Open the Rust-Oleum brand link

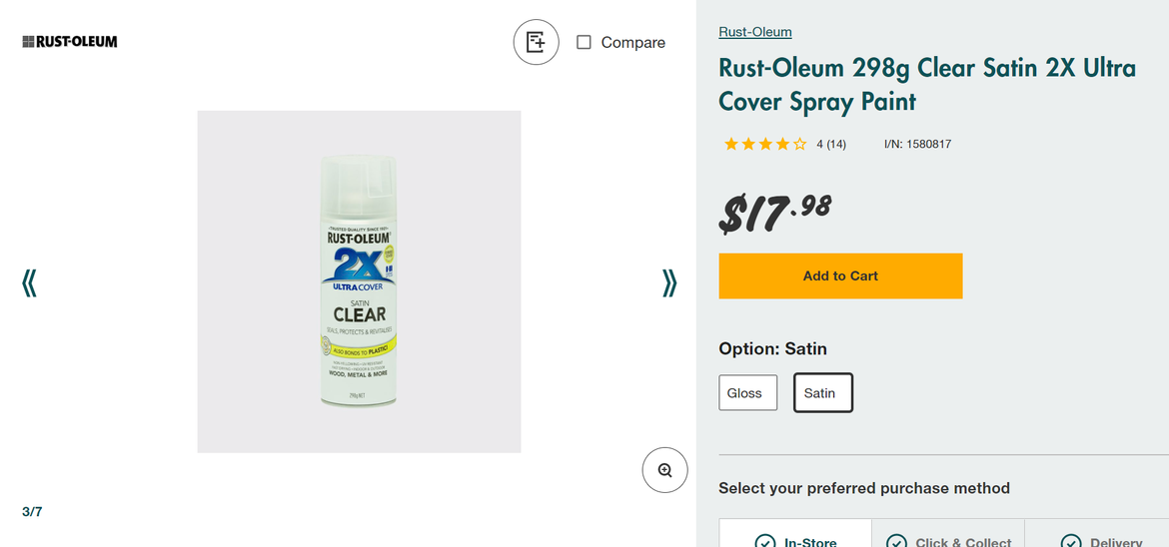[x=754, y=32]
